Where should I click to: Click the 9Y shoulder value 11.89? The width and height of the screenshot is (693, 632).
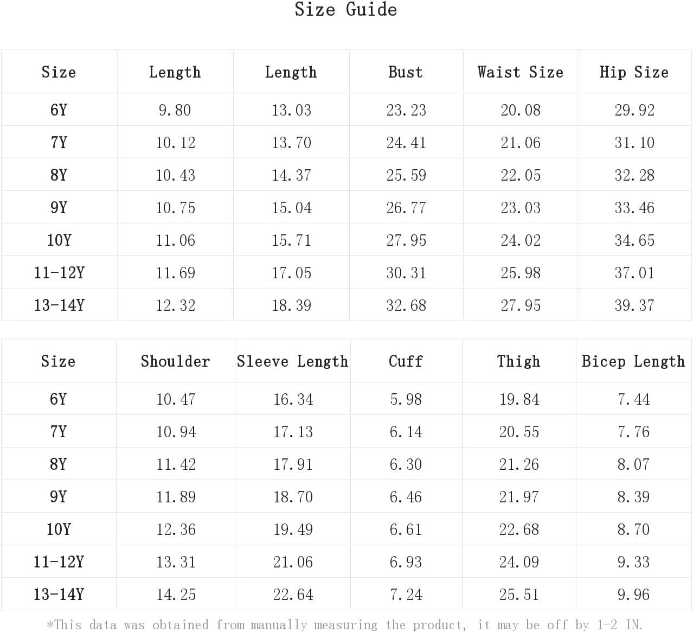(x=176, y=497)
